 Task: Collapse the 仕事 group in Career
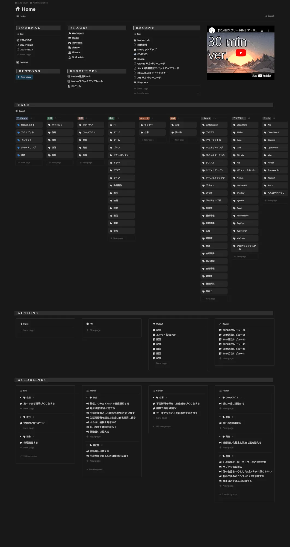pyautogui.click(x=153, y=398)
